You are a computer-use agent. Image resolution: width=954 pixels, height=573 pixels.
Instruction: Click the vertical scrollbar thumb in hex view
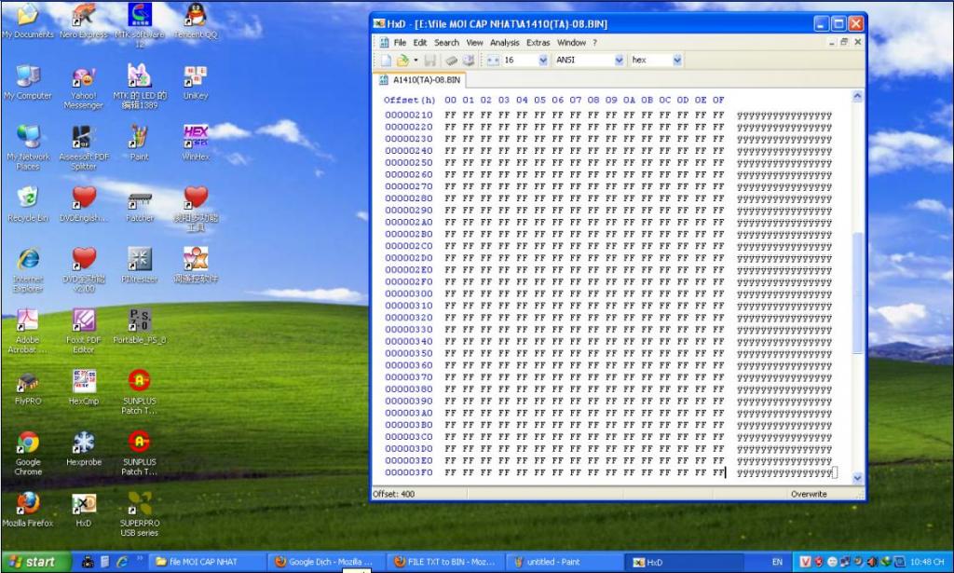857,292
